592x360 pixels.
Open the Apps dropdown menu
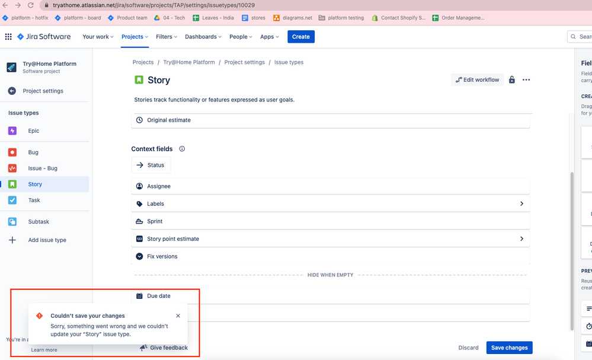pos(269,37)
